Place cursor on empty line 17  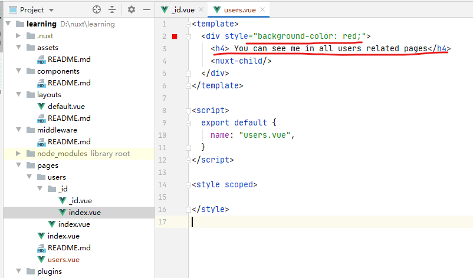(x=331, y=221)
